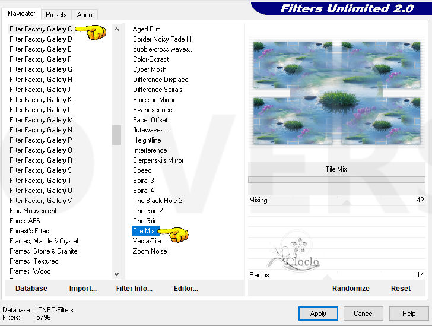The width and height of the screenshot is (432, 326).
Task: Open the About tab
Action: coord(85,14)
